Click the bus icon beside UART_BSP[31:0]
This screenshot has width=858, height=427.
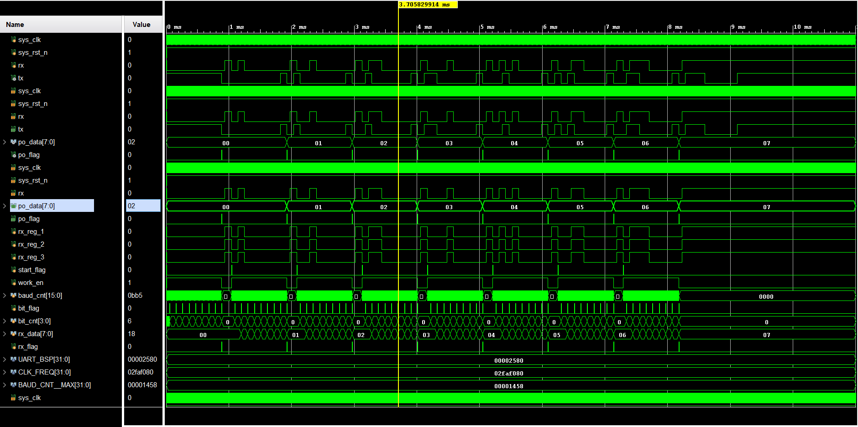pos(14,359)
